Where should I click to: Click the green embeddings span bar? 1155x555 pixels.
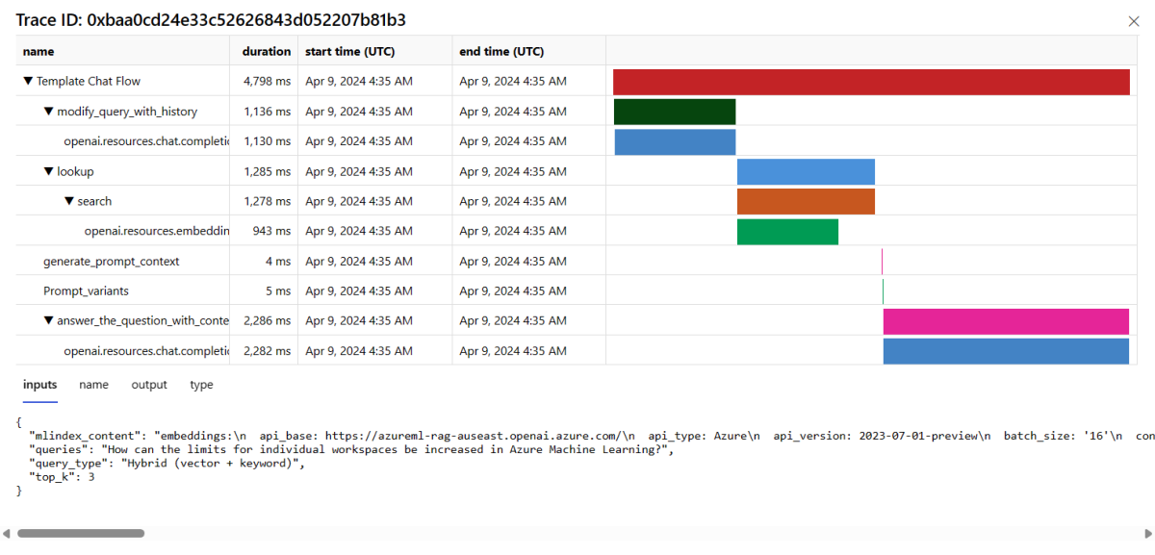click(x=787, y=232)
